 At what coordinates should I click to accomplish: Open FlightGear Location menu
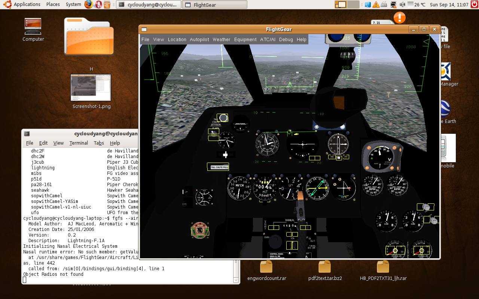pyautogui.click(x=177, y=39)
